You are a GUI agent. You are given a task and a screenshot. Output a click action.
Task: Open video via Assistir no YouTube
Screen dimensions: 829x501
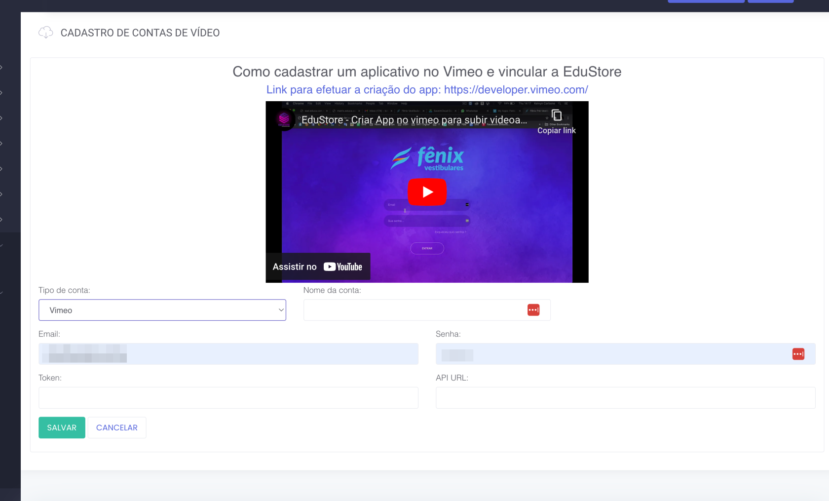pyautogui.click(x=318, y=267)
